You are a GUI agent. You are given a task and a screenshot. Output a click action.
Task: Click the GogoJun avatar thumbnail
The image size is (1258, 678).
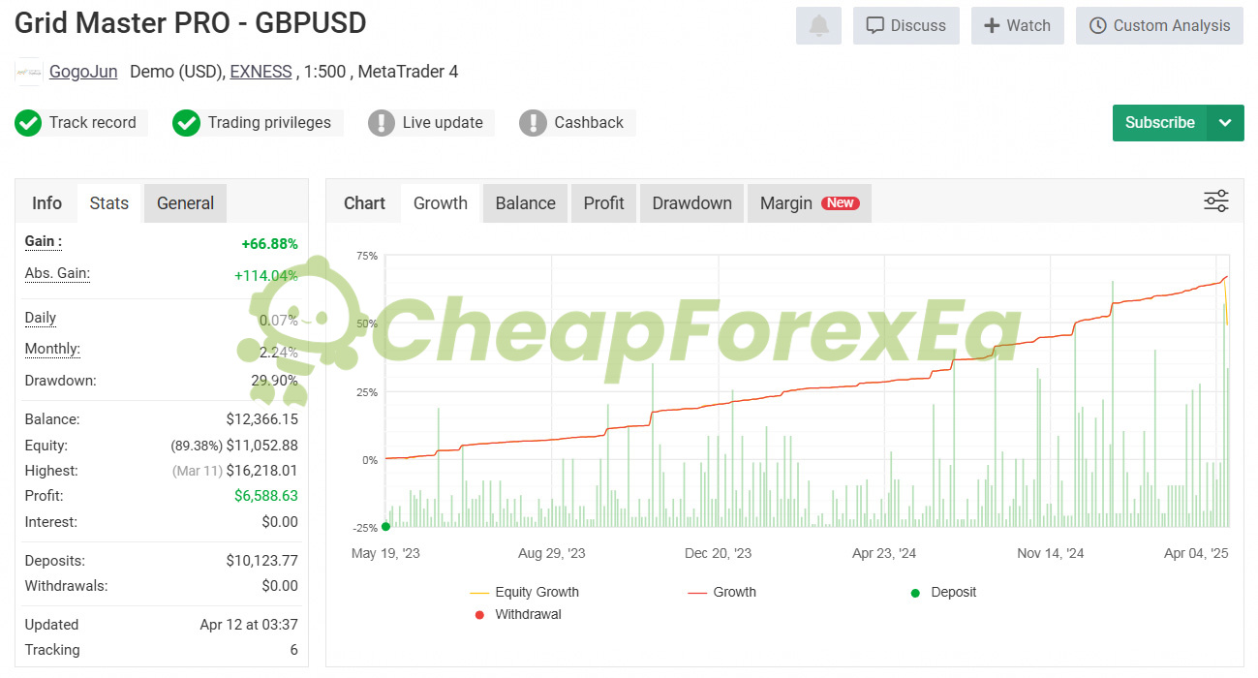(29, 72)
